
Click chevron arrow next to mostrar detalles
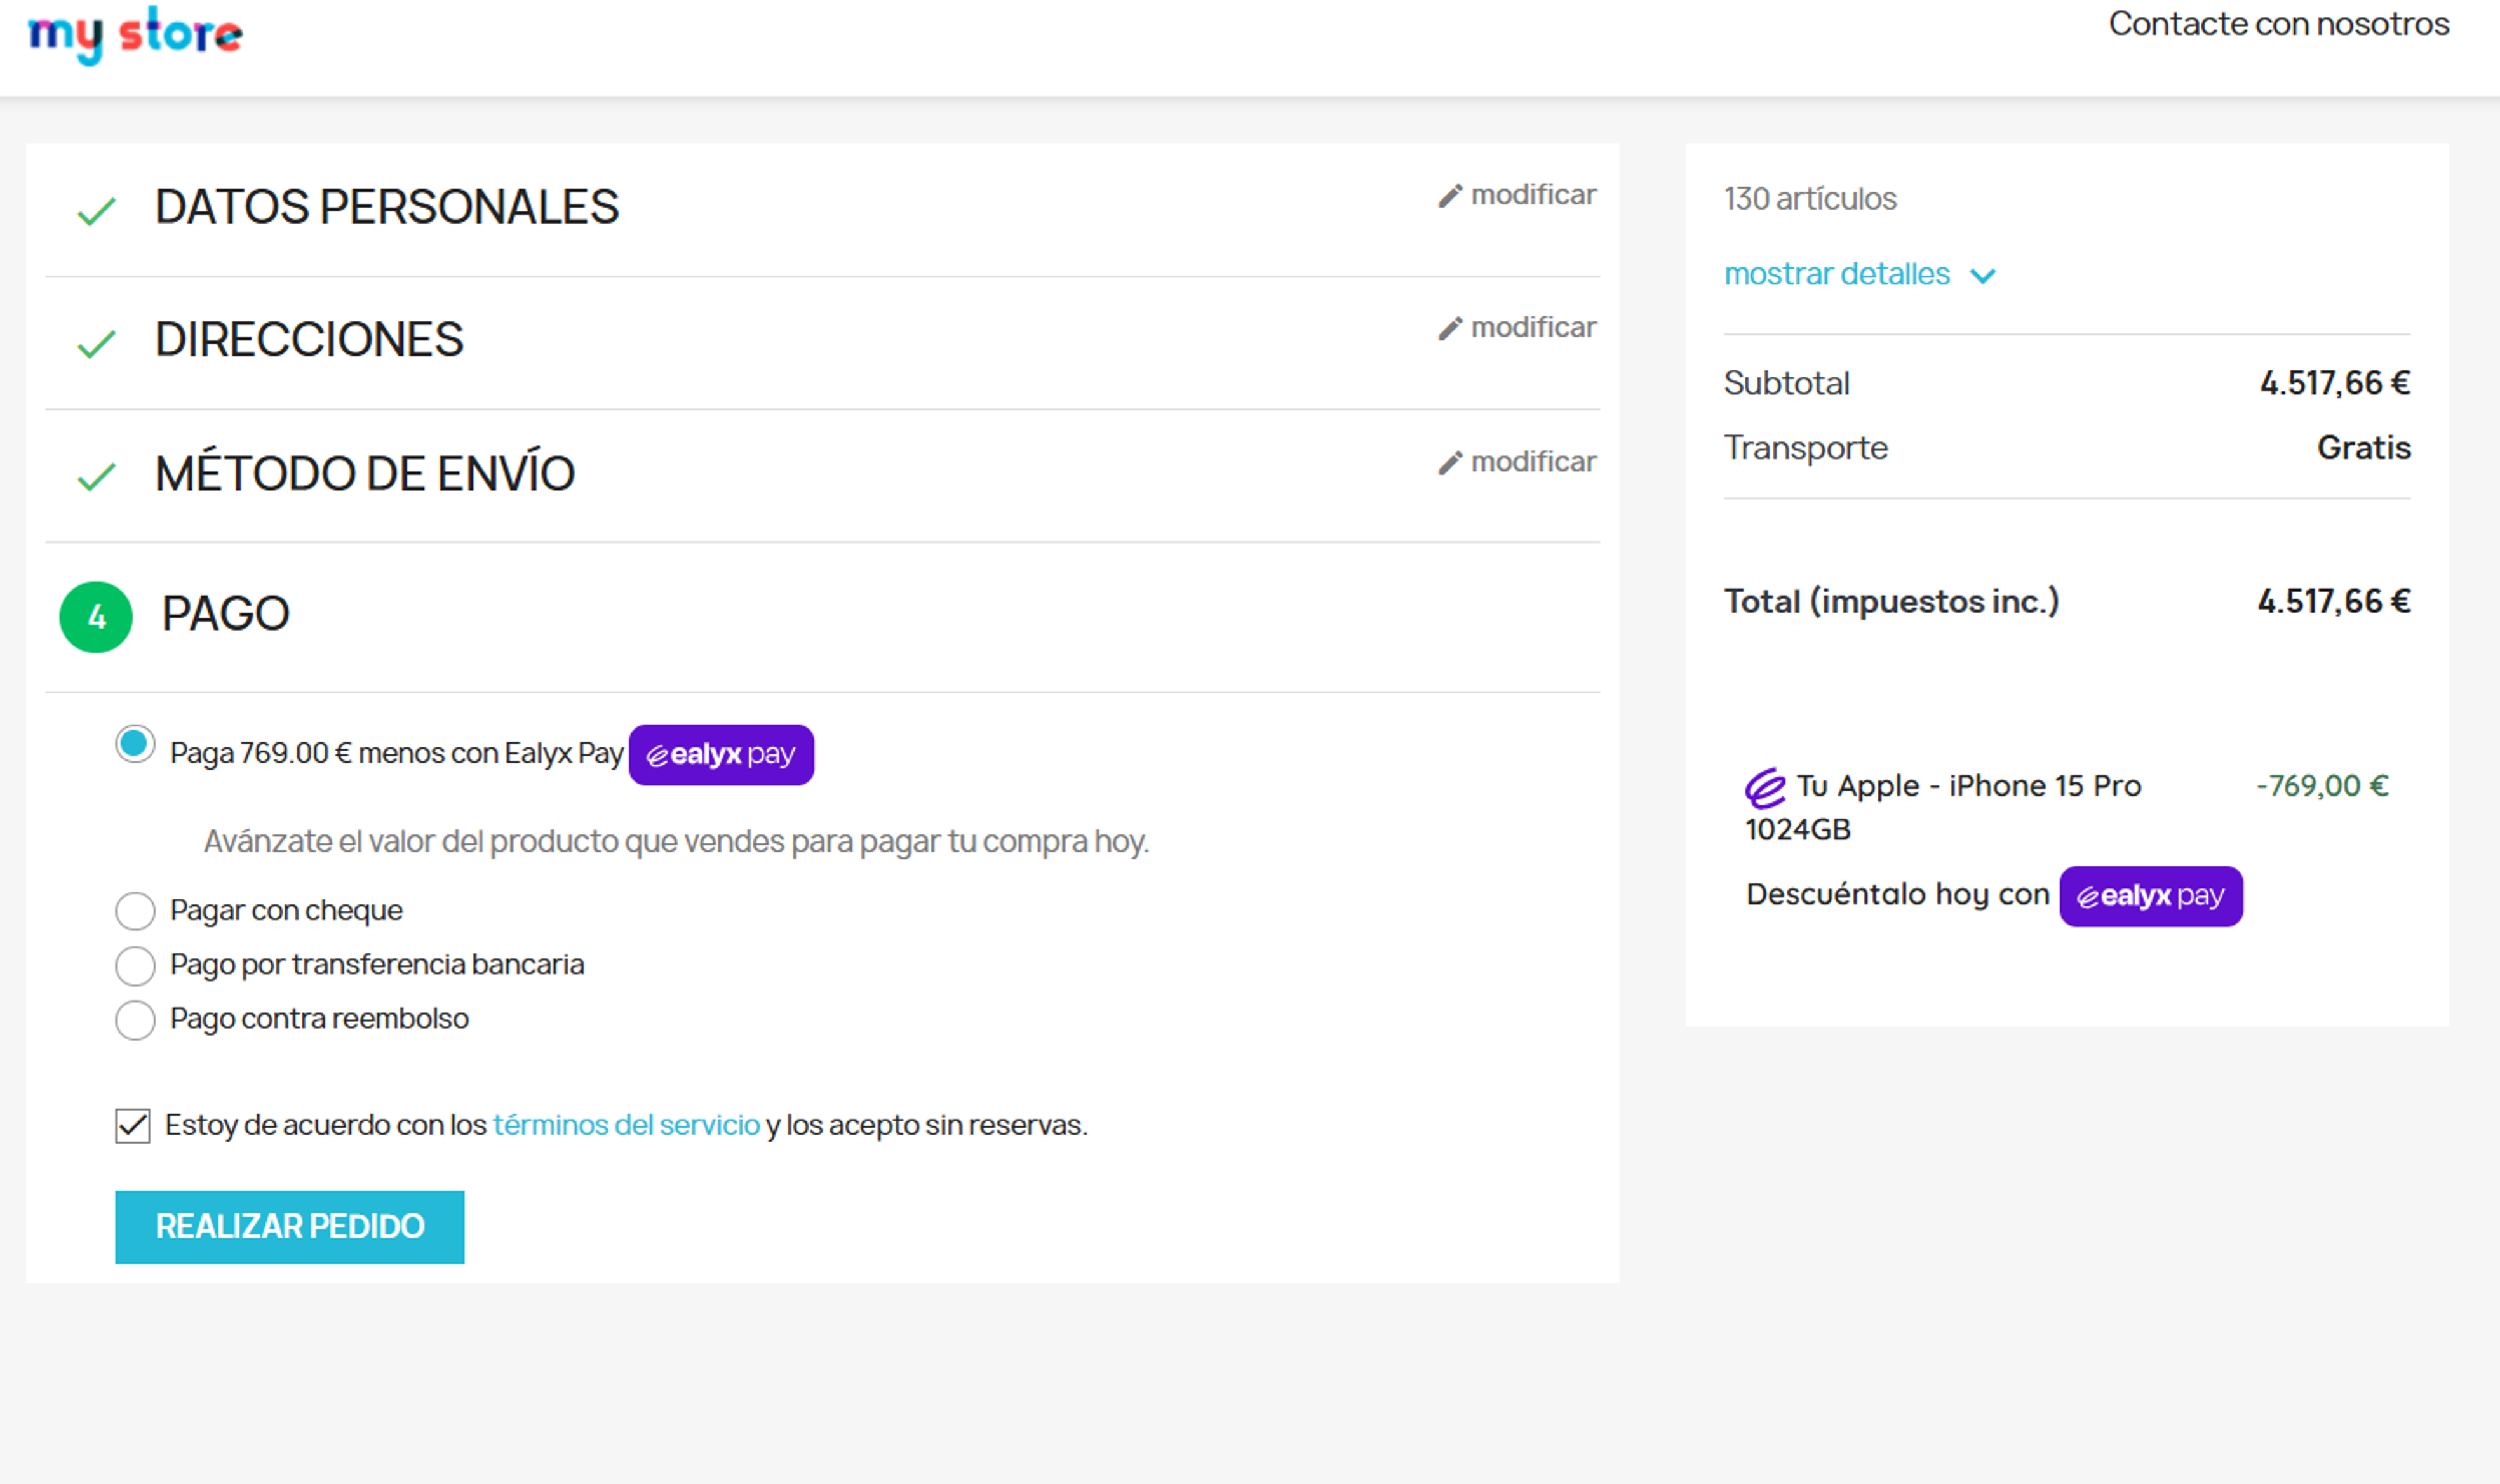tap(1982, 276)
